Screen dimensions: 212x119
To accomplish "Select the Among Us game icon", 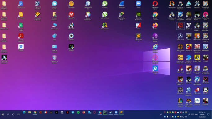I will 189,48.
